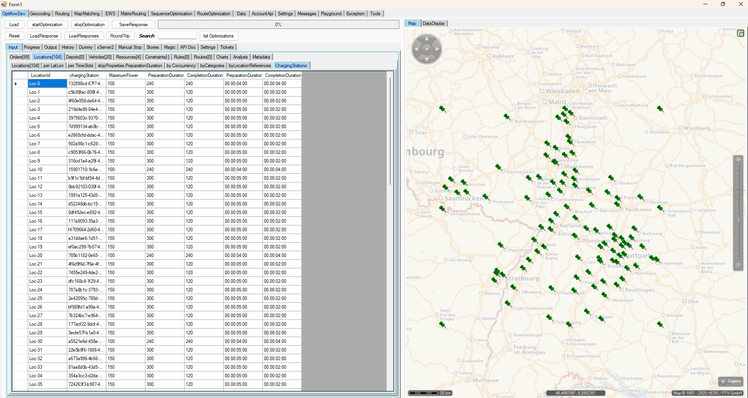Image resolution: width=748 pixels, height=398 pixels.
Task: Pan the map left with the navigation arrow
Action: point(416,49)
